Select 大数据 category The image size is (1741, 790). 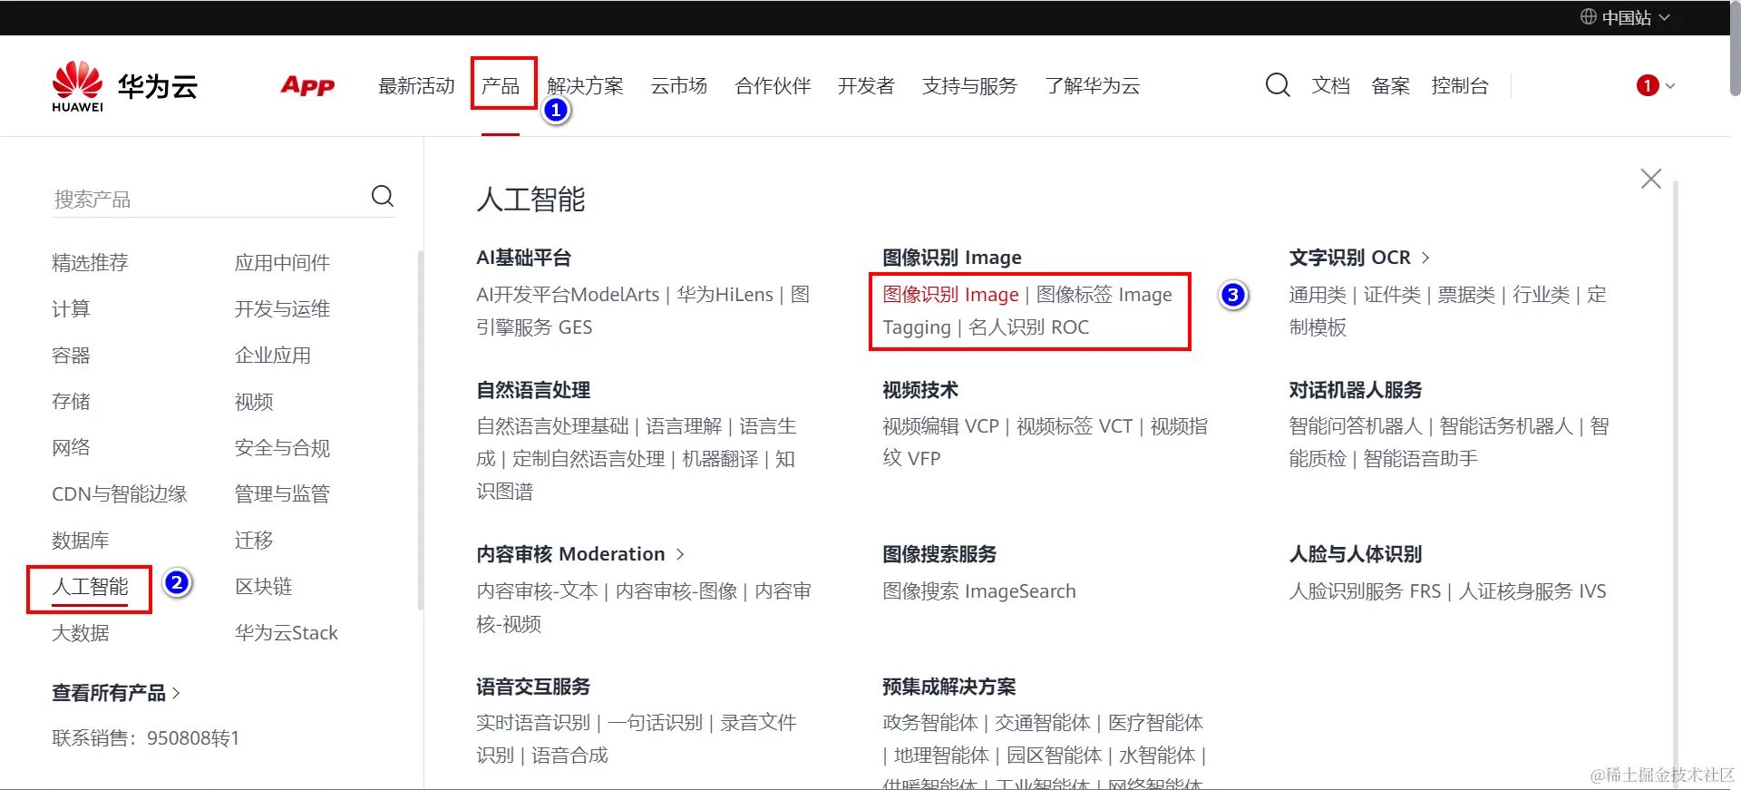(81, 633)
